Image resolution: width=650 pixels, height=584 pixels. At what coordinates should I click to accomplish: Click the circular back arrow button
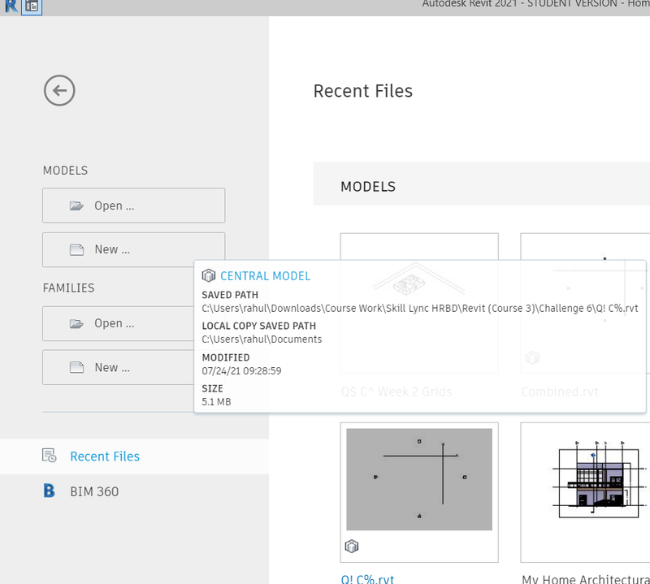58,90
